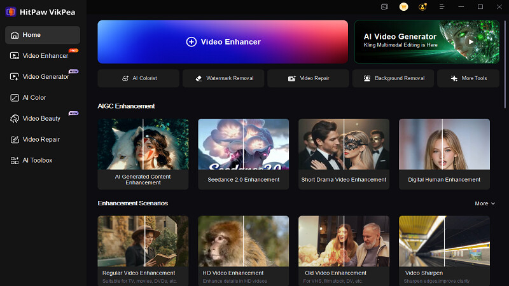The width and height of the screenshot is (509, 286).
Task: Click the Video Enhancer sidebar icon
Action: click(15, 56)
